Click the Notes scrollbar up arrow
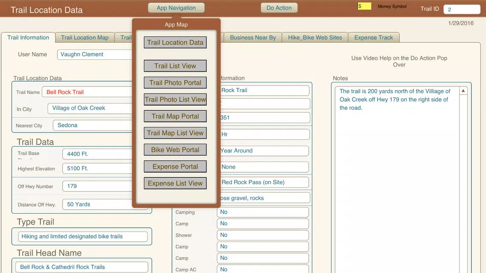The height and width of the screenshot is (273, 486). pos(463,91)
